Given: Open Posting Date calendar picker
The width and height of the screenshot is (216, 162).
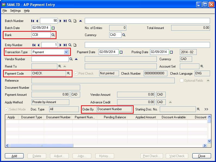Looking at the screenshot, I should coord(171,52).
